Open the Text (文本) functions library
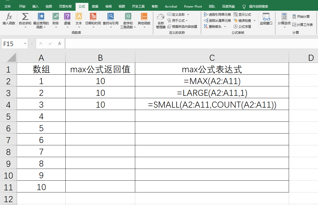This screenshot has width=318, height=205. (79, 20)
